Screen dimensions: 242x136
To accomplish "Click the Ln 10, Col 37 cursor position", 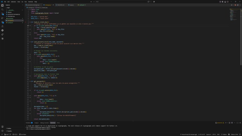I will [201, 134].
